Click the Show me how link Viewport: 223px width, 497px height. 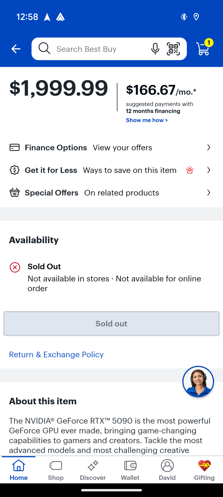tap(147, 120)
